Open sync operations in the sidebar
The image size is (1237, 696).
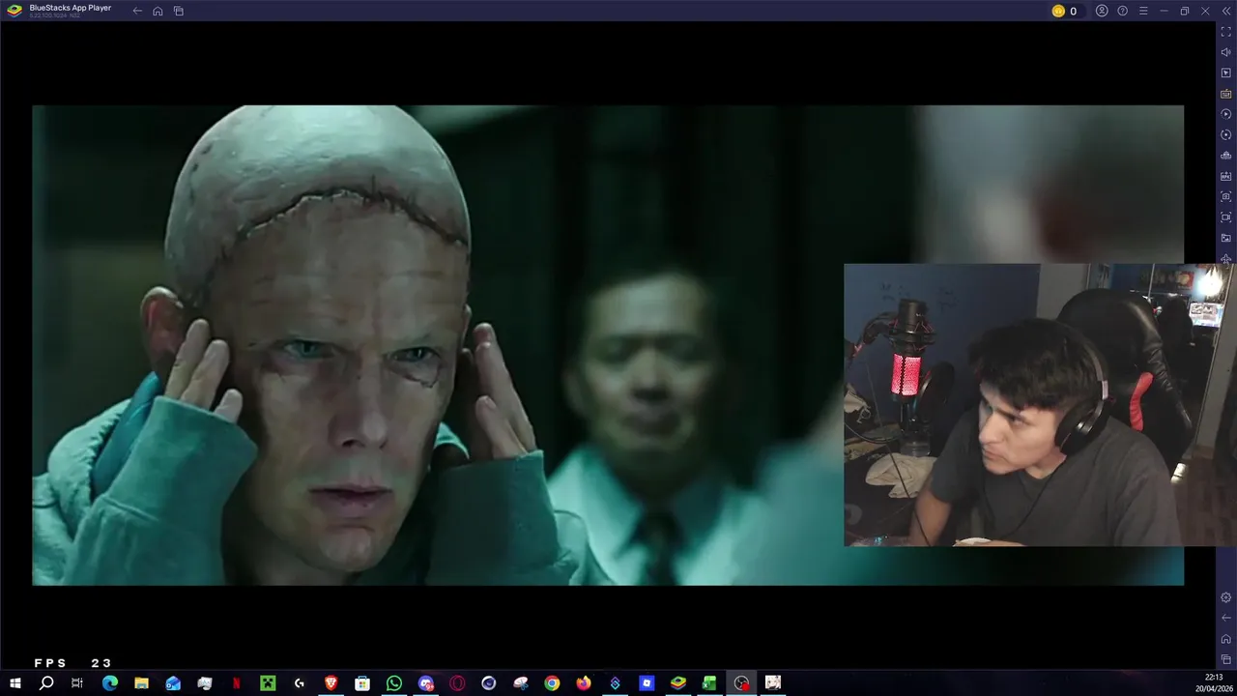coord(1226,134)
